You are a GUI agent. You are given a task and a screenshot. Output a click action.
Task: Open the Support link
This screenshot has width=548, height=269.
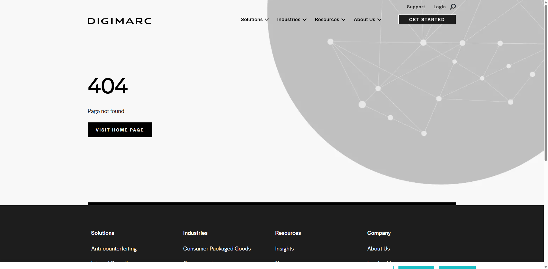point(416,7)
